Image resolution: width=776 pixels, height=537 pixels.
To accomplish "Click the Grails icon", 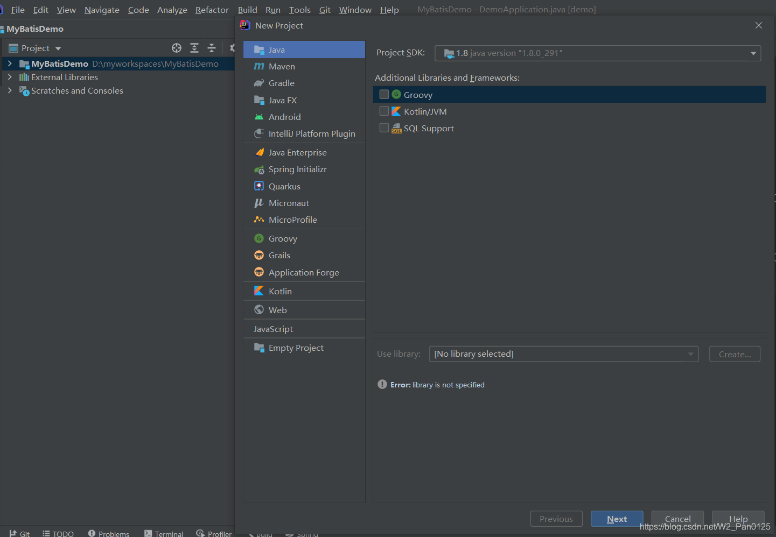I will (x=259, y=255).
